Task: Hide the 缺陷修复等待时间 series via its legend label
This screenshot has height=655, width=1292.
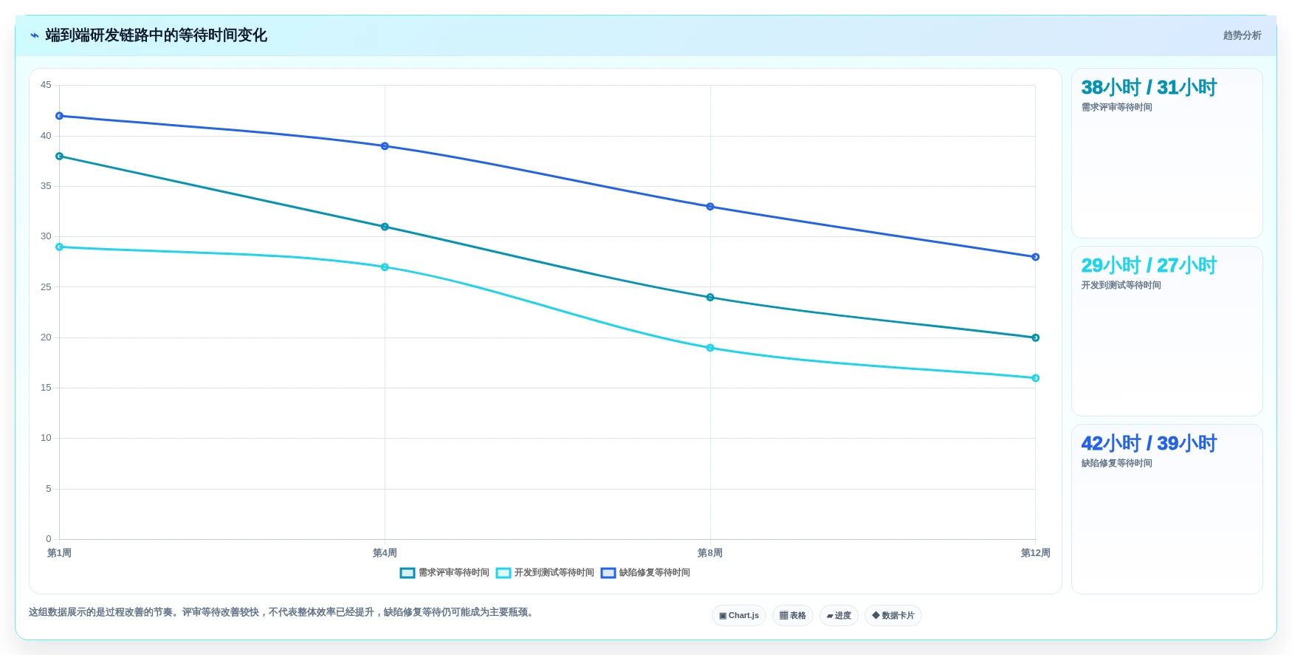Action: tap(655, 573)
